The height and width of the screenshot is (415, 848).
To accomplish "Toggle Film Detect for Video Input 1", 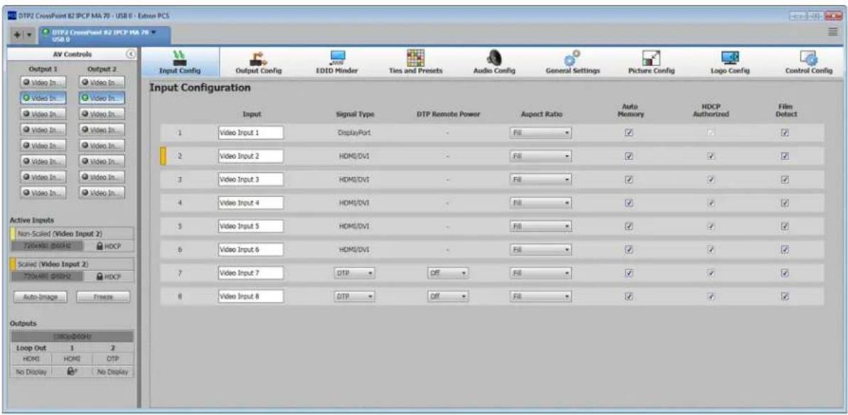I will coord(785,132).
